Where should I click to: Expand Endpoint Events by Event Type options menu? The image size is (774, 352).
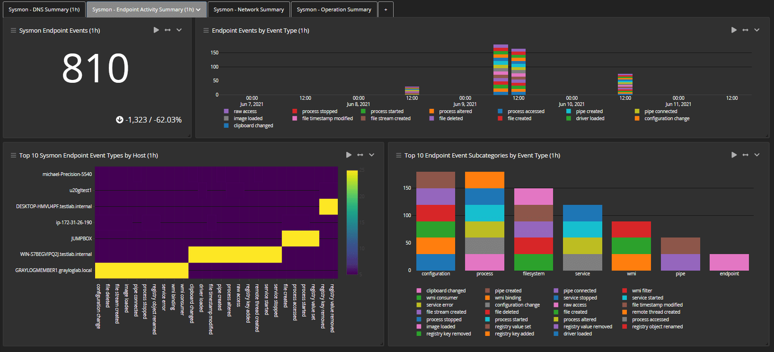click(x=756, y=30)
